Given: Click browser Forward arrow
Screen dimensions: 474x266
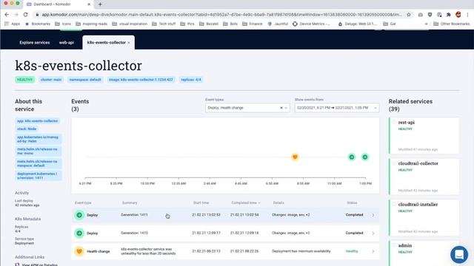Looking at the screenshot, I should coord(16,15).
